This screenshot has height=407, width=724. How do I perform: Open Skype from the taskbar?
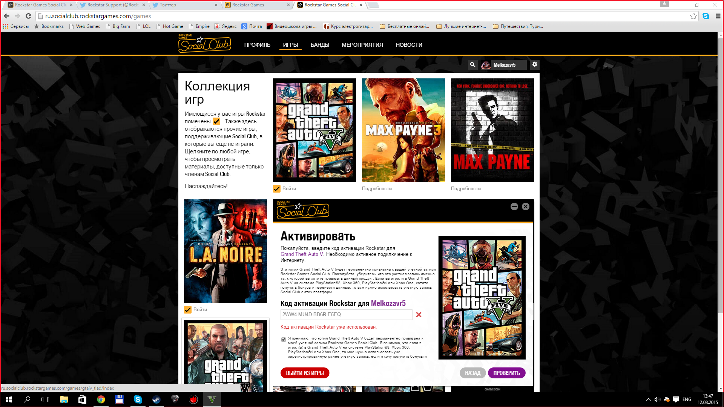pos(138,400)
